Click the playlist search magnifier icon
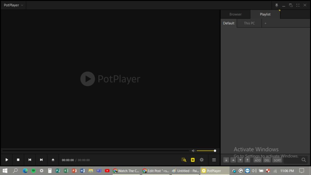The width and height of the screenshot is (311, 175). 304,160
